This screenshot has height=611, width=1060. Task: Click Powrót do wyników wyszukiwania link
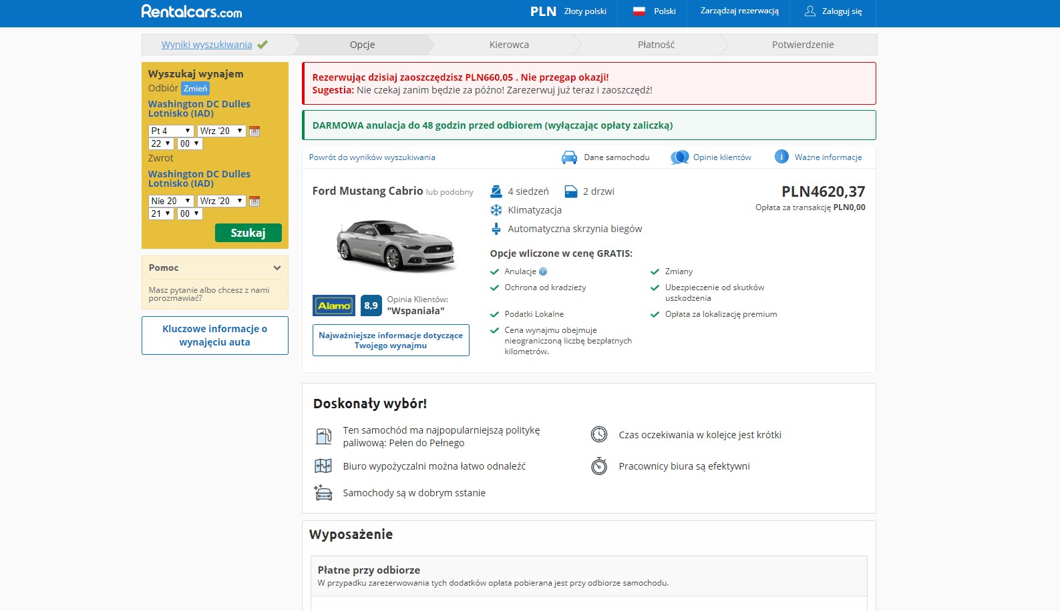click(372, 157)
